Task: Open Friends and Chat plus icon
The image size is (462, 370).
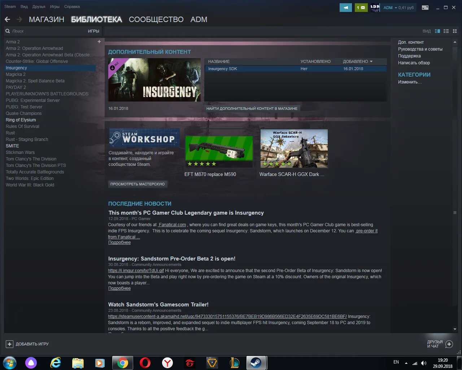Action: tap(449, 344)
